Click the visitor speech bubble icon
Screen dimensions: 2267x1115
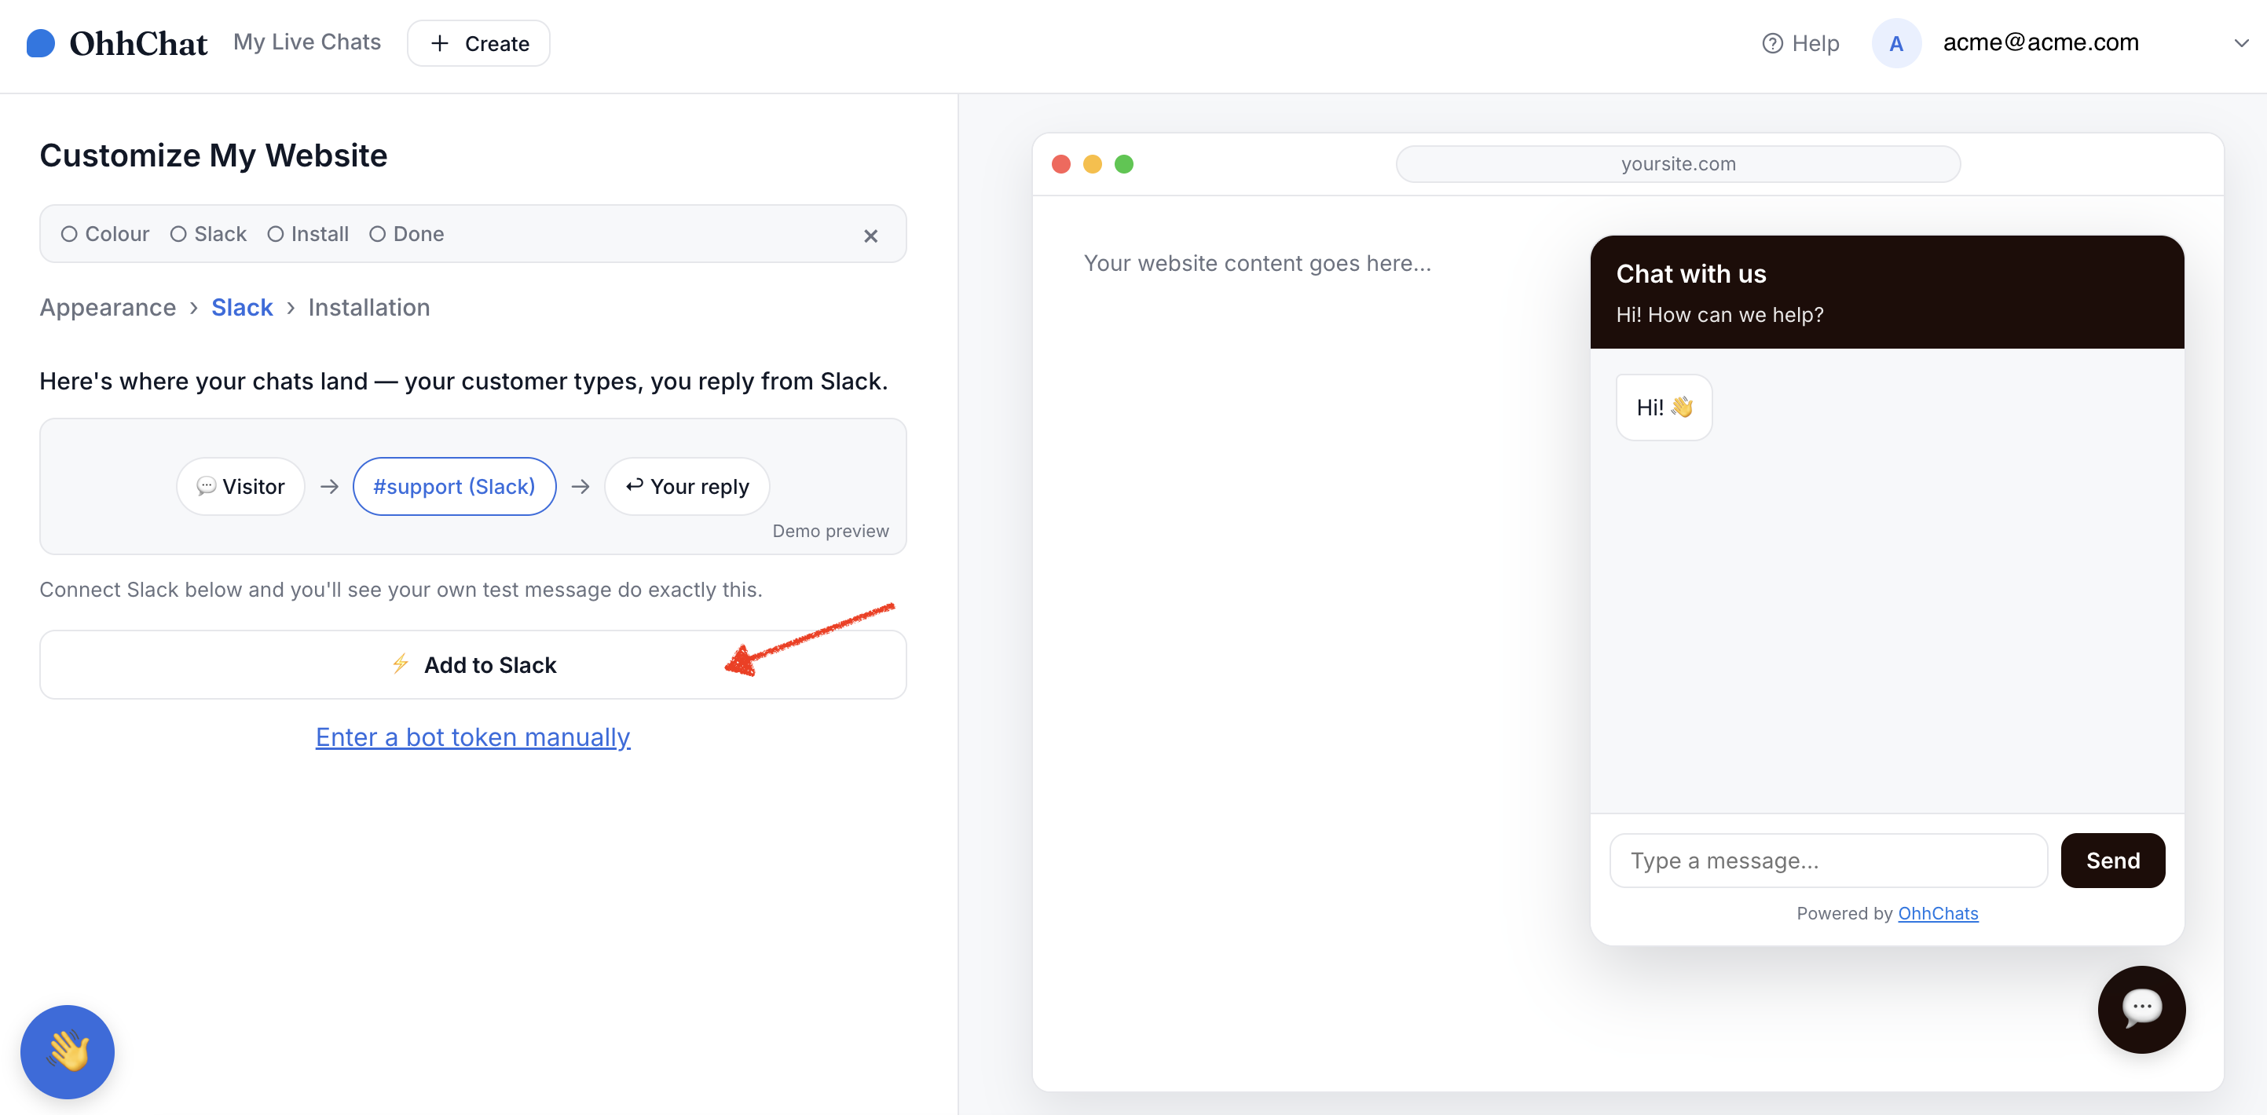[x=206, y=486]
